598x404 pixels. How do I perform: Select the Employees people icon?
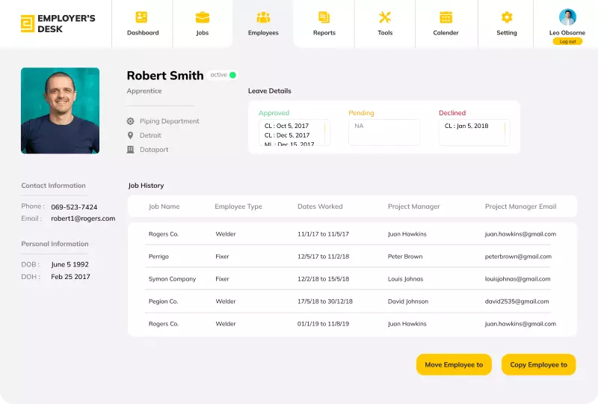[263, 17]
